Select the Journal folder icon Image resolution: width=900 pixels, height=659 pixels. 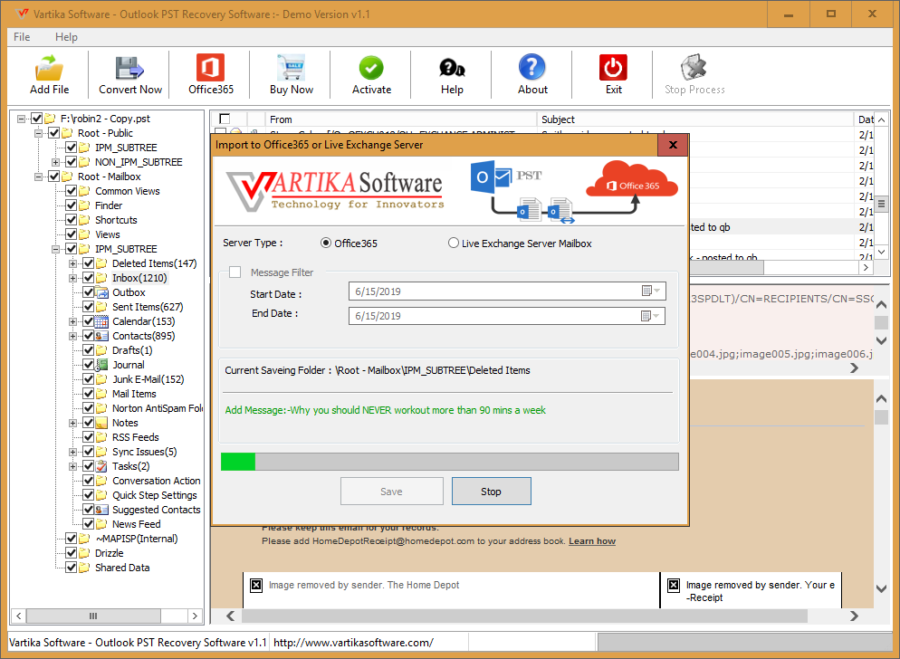(101, 365)
